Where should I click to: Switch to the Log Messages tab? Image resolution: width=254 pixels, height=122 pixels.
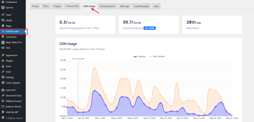click(x=141, y=6)
